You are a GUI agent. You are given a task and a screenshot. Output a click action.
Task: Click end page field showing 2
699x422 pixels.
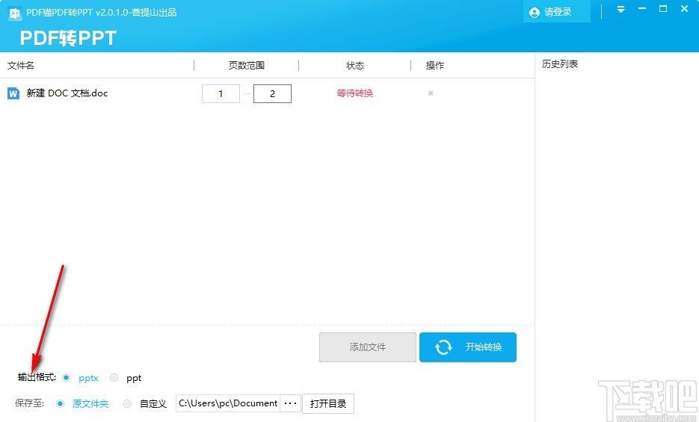click(x=272, y=94)
